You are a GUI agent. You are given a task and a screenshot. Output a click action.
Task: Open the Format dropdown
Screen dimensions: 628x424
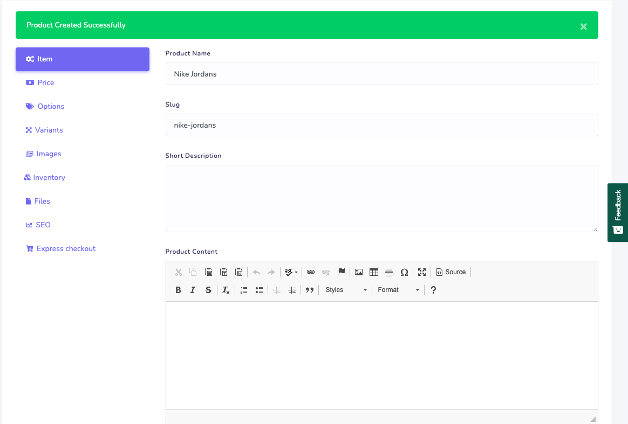click(x=398, y=290)
